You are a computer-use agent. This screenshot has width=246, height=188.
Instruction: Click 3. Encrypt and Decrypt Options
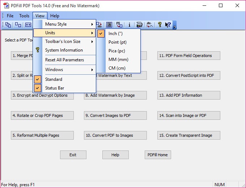(x=42, y=95)
